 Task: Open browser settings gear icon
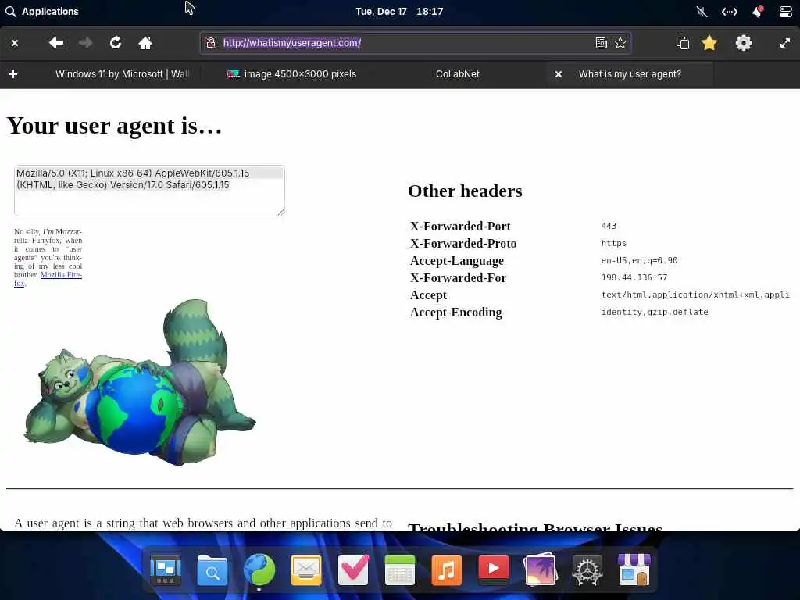(744, 43)
